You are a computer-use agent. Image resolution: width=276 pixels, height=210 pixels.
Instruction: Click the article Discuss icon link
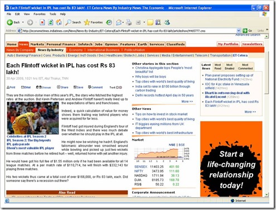[x=43, y=87]
